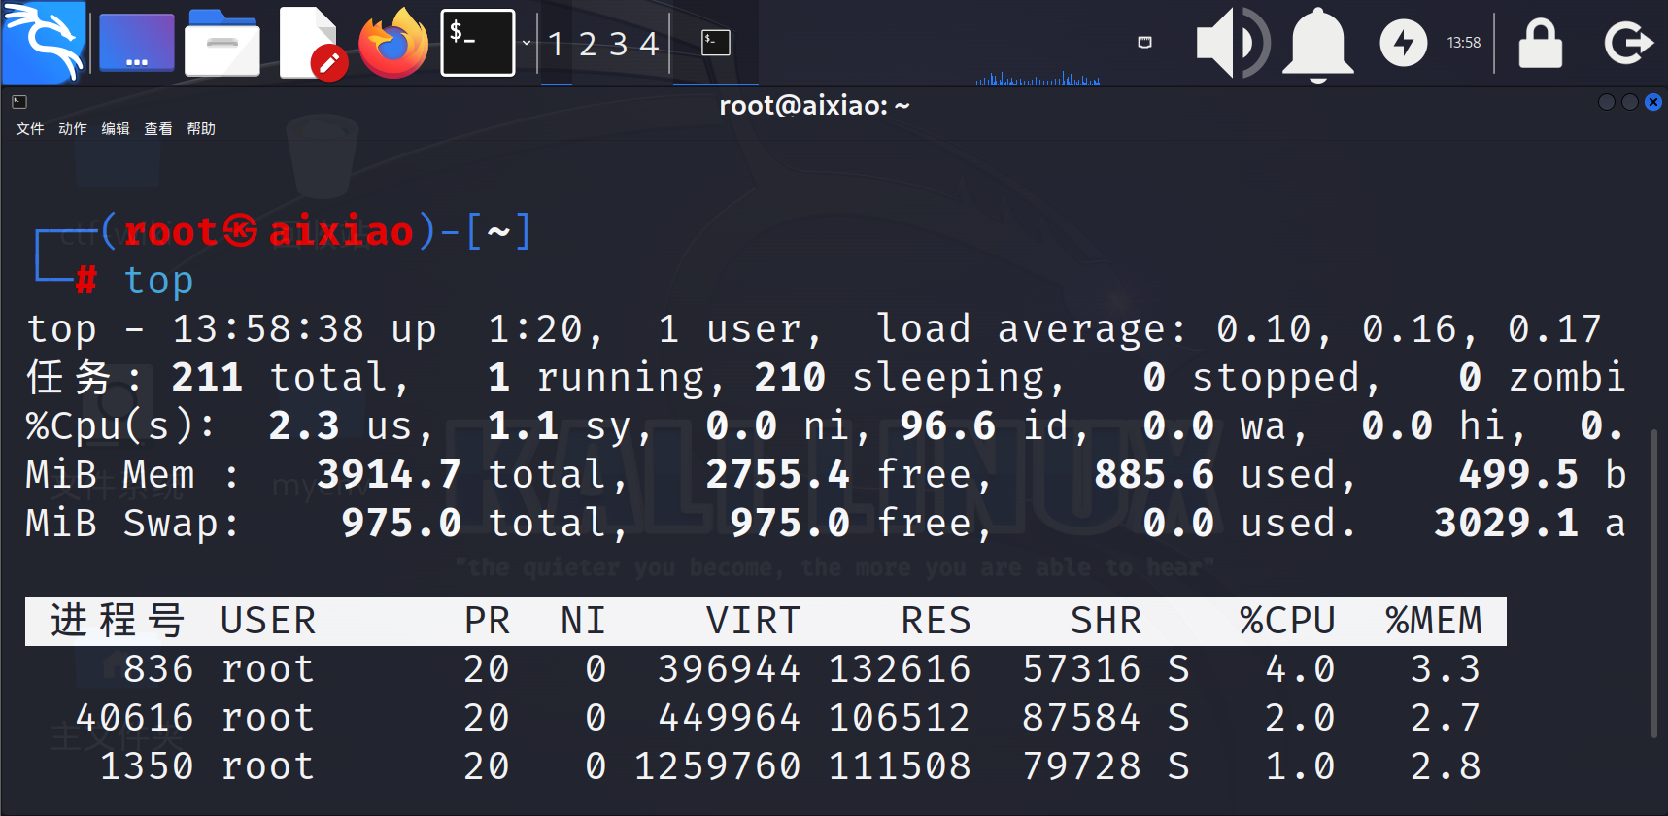Open the file manager launcher
Screen dimensions: 1668x816
point(222,43)
